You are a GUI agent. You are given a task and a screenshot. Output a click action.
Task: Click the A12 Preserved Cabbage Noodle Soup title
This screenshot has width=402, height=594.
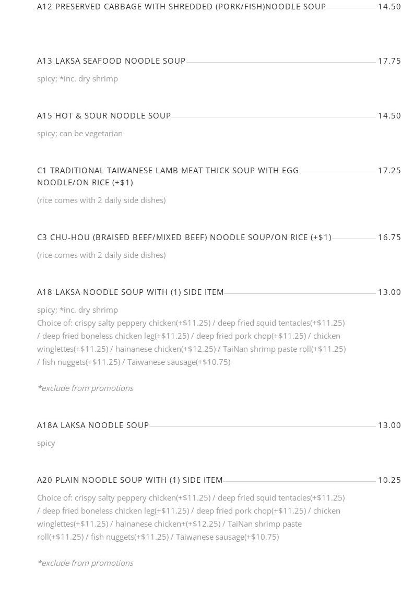click(181, 7)
